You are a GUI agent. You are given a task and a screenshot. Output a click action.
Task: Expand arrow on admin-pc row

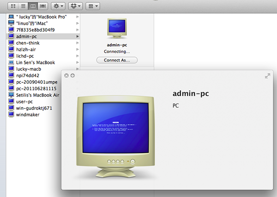point(78,37)
